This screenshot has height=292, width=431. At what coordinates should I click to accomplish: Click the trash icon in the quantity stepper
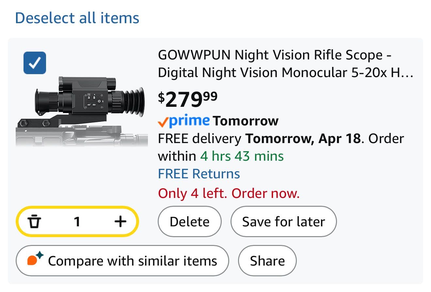[x=34, y=222]
